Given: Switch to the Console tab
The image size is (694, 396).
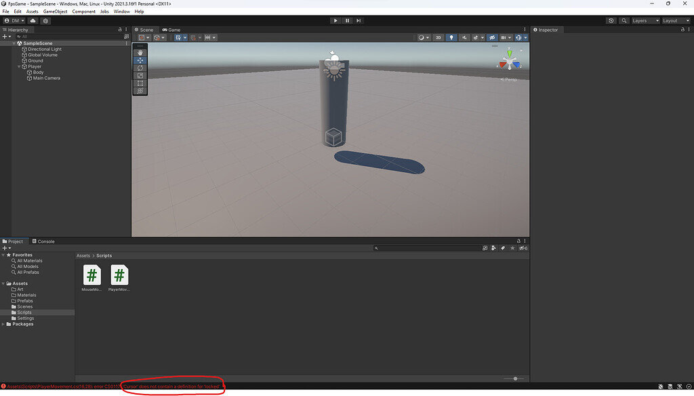Looking at the screenshot, I should (44, 241).
